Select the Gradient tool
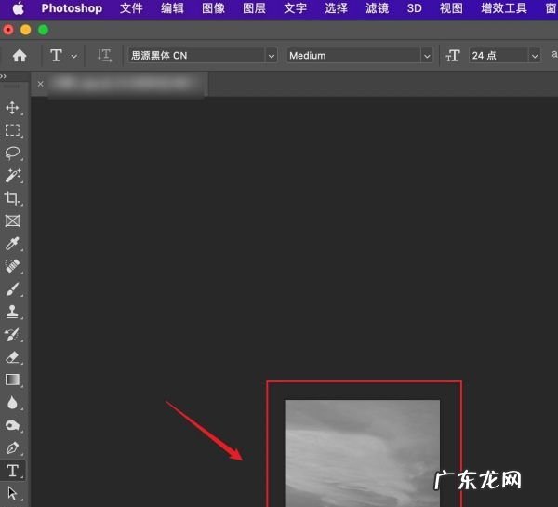The image size is (558, 507). click(x=12, y=380)
